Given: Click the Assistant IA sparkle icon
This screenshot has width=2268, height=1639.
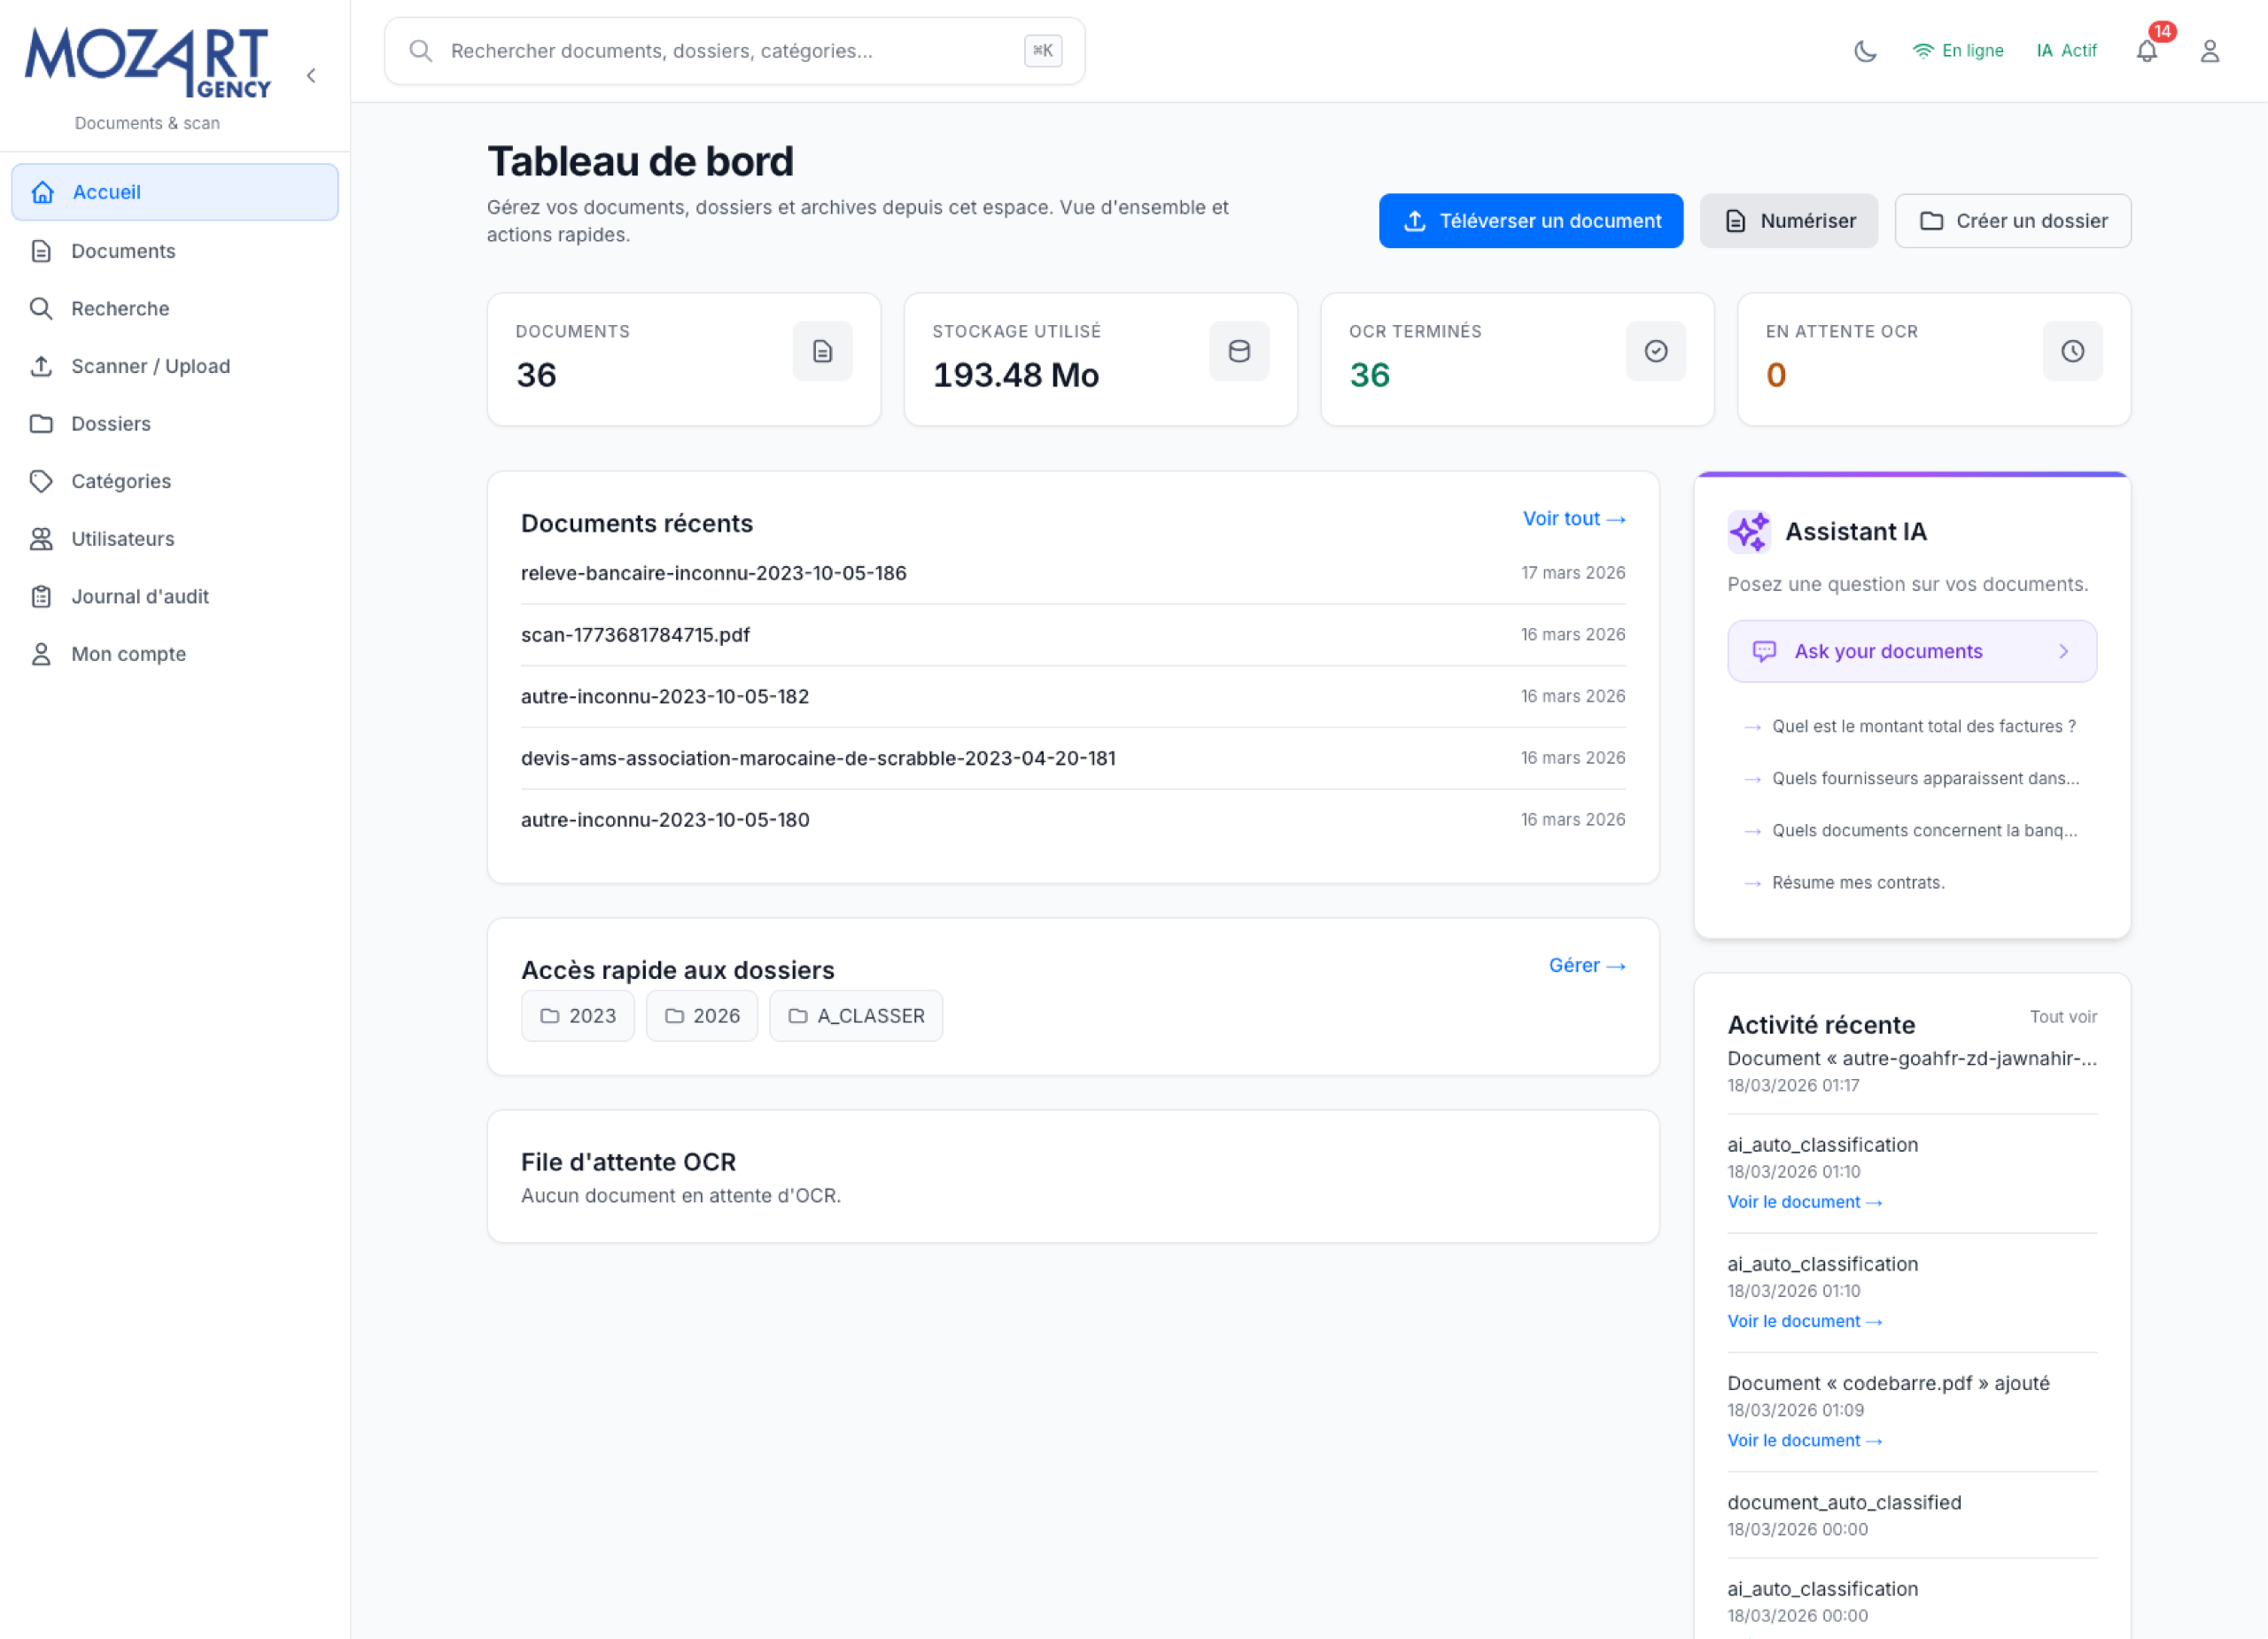Looking at the screenshot, I should [1749, 532].
